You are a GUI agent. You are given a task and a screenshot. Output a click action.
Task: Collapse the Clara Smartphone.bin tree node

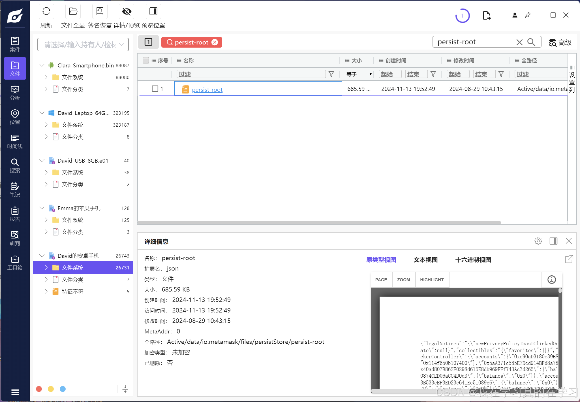(x=42, y=65)
